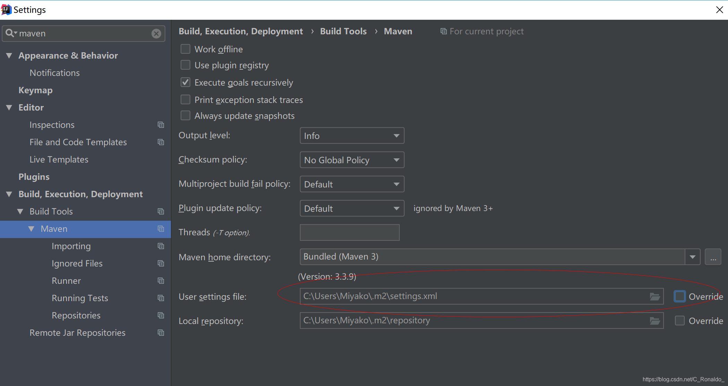728x386 pixels.
Task: Open the Output level dropdown
Action: coord(352,135)
